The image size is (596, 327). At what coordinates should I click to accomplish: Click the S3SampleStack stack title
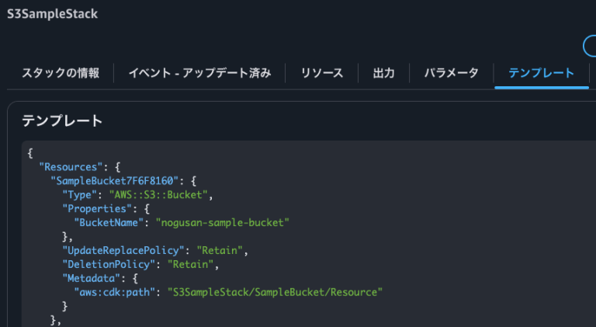pyautogui.click(x=52, y=15)
